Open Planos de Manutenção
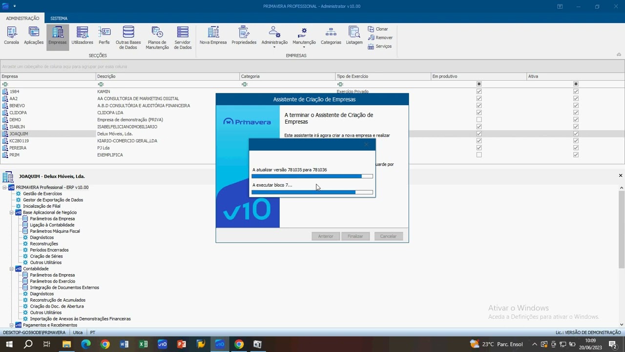Image resolution: width=625 pixels, height=352 pixels. pyautogui.click(x=157, y=38)
